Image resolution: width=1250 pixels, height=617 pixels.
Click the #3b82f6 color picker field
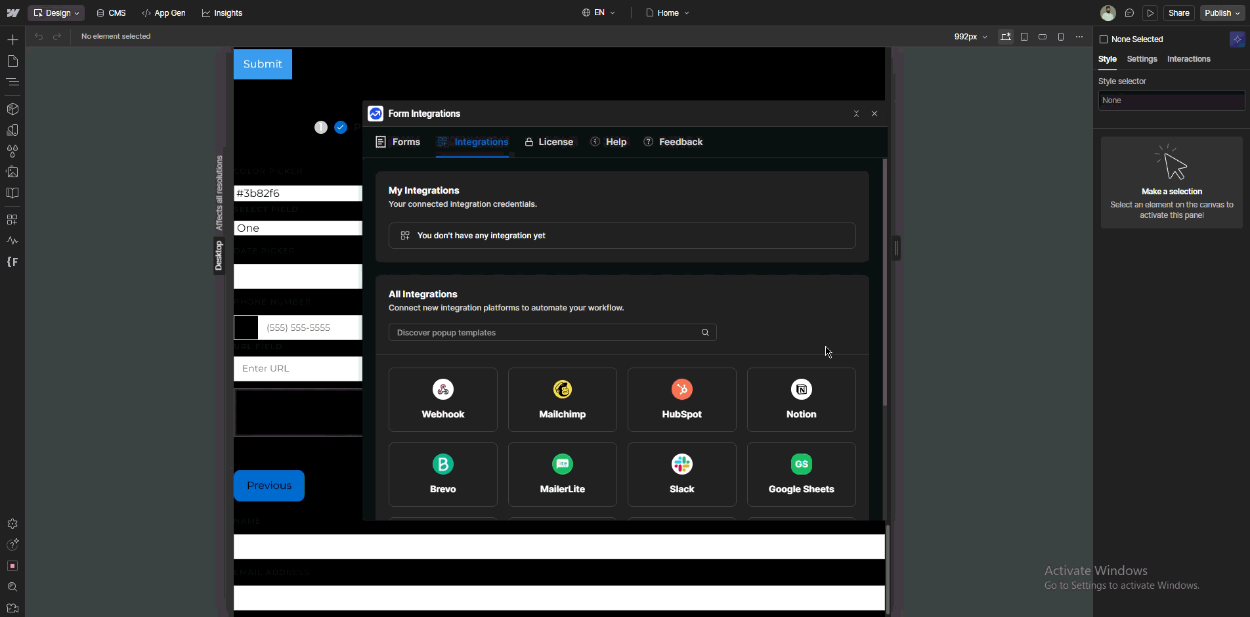coord(297,193)
